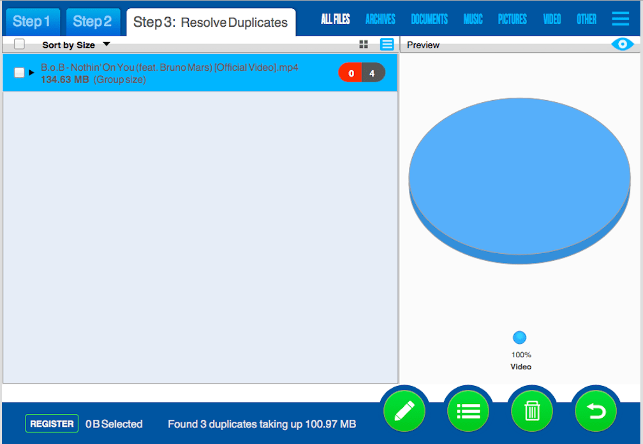
Task: Filter by DOCUMENTS
Action: pos(429,19)
